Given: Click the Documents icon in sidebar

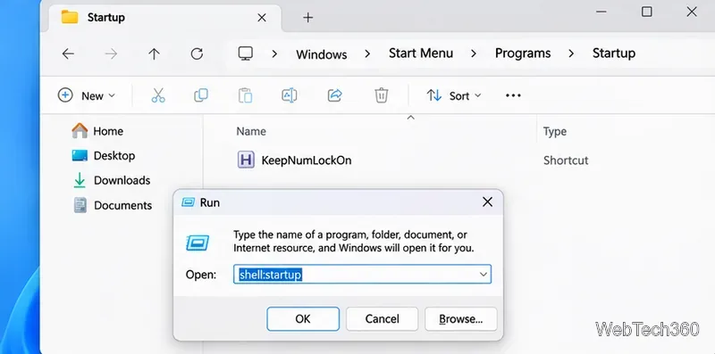Looking at the screenshot, I should (x=80, y=205).
